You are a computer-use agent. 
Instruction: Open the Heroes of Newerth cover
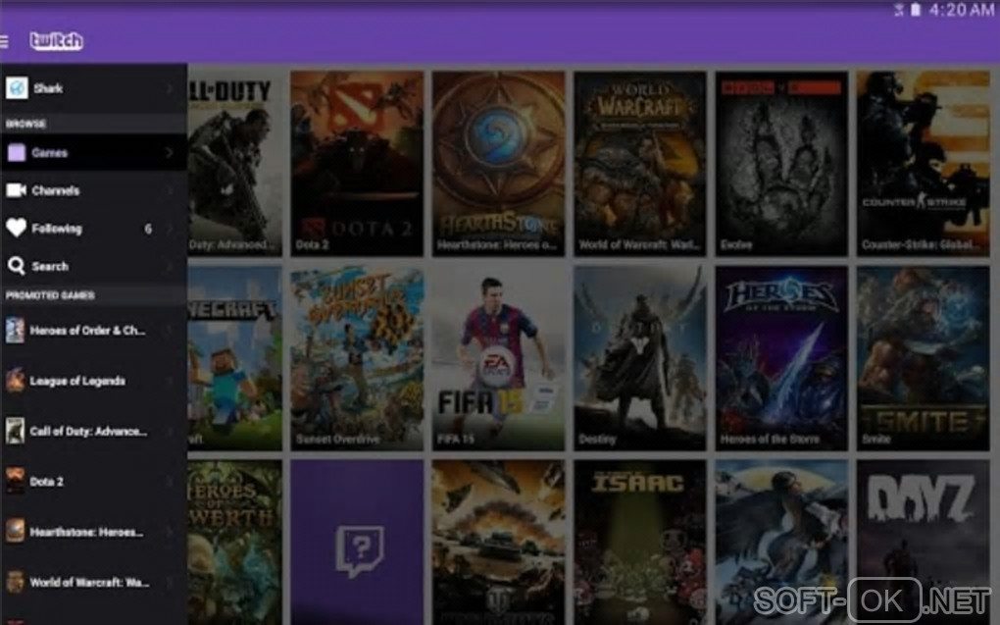pos(234,543)
